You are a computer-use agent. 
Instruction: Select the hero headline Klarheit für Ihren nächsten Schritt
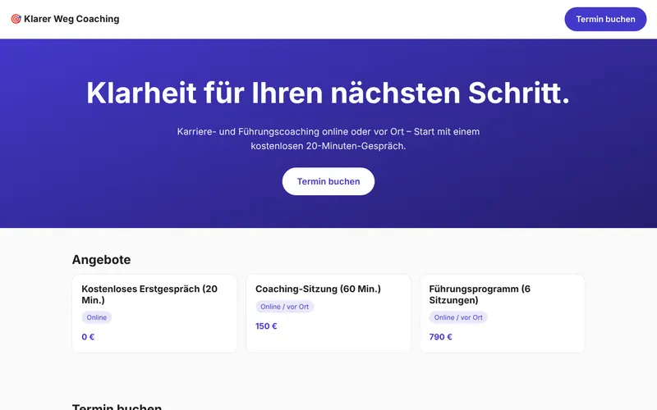(328, 93)
